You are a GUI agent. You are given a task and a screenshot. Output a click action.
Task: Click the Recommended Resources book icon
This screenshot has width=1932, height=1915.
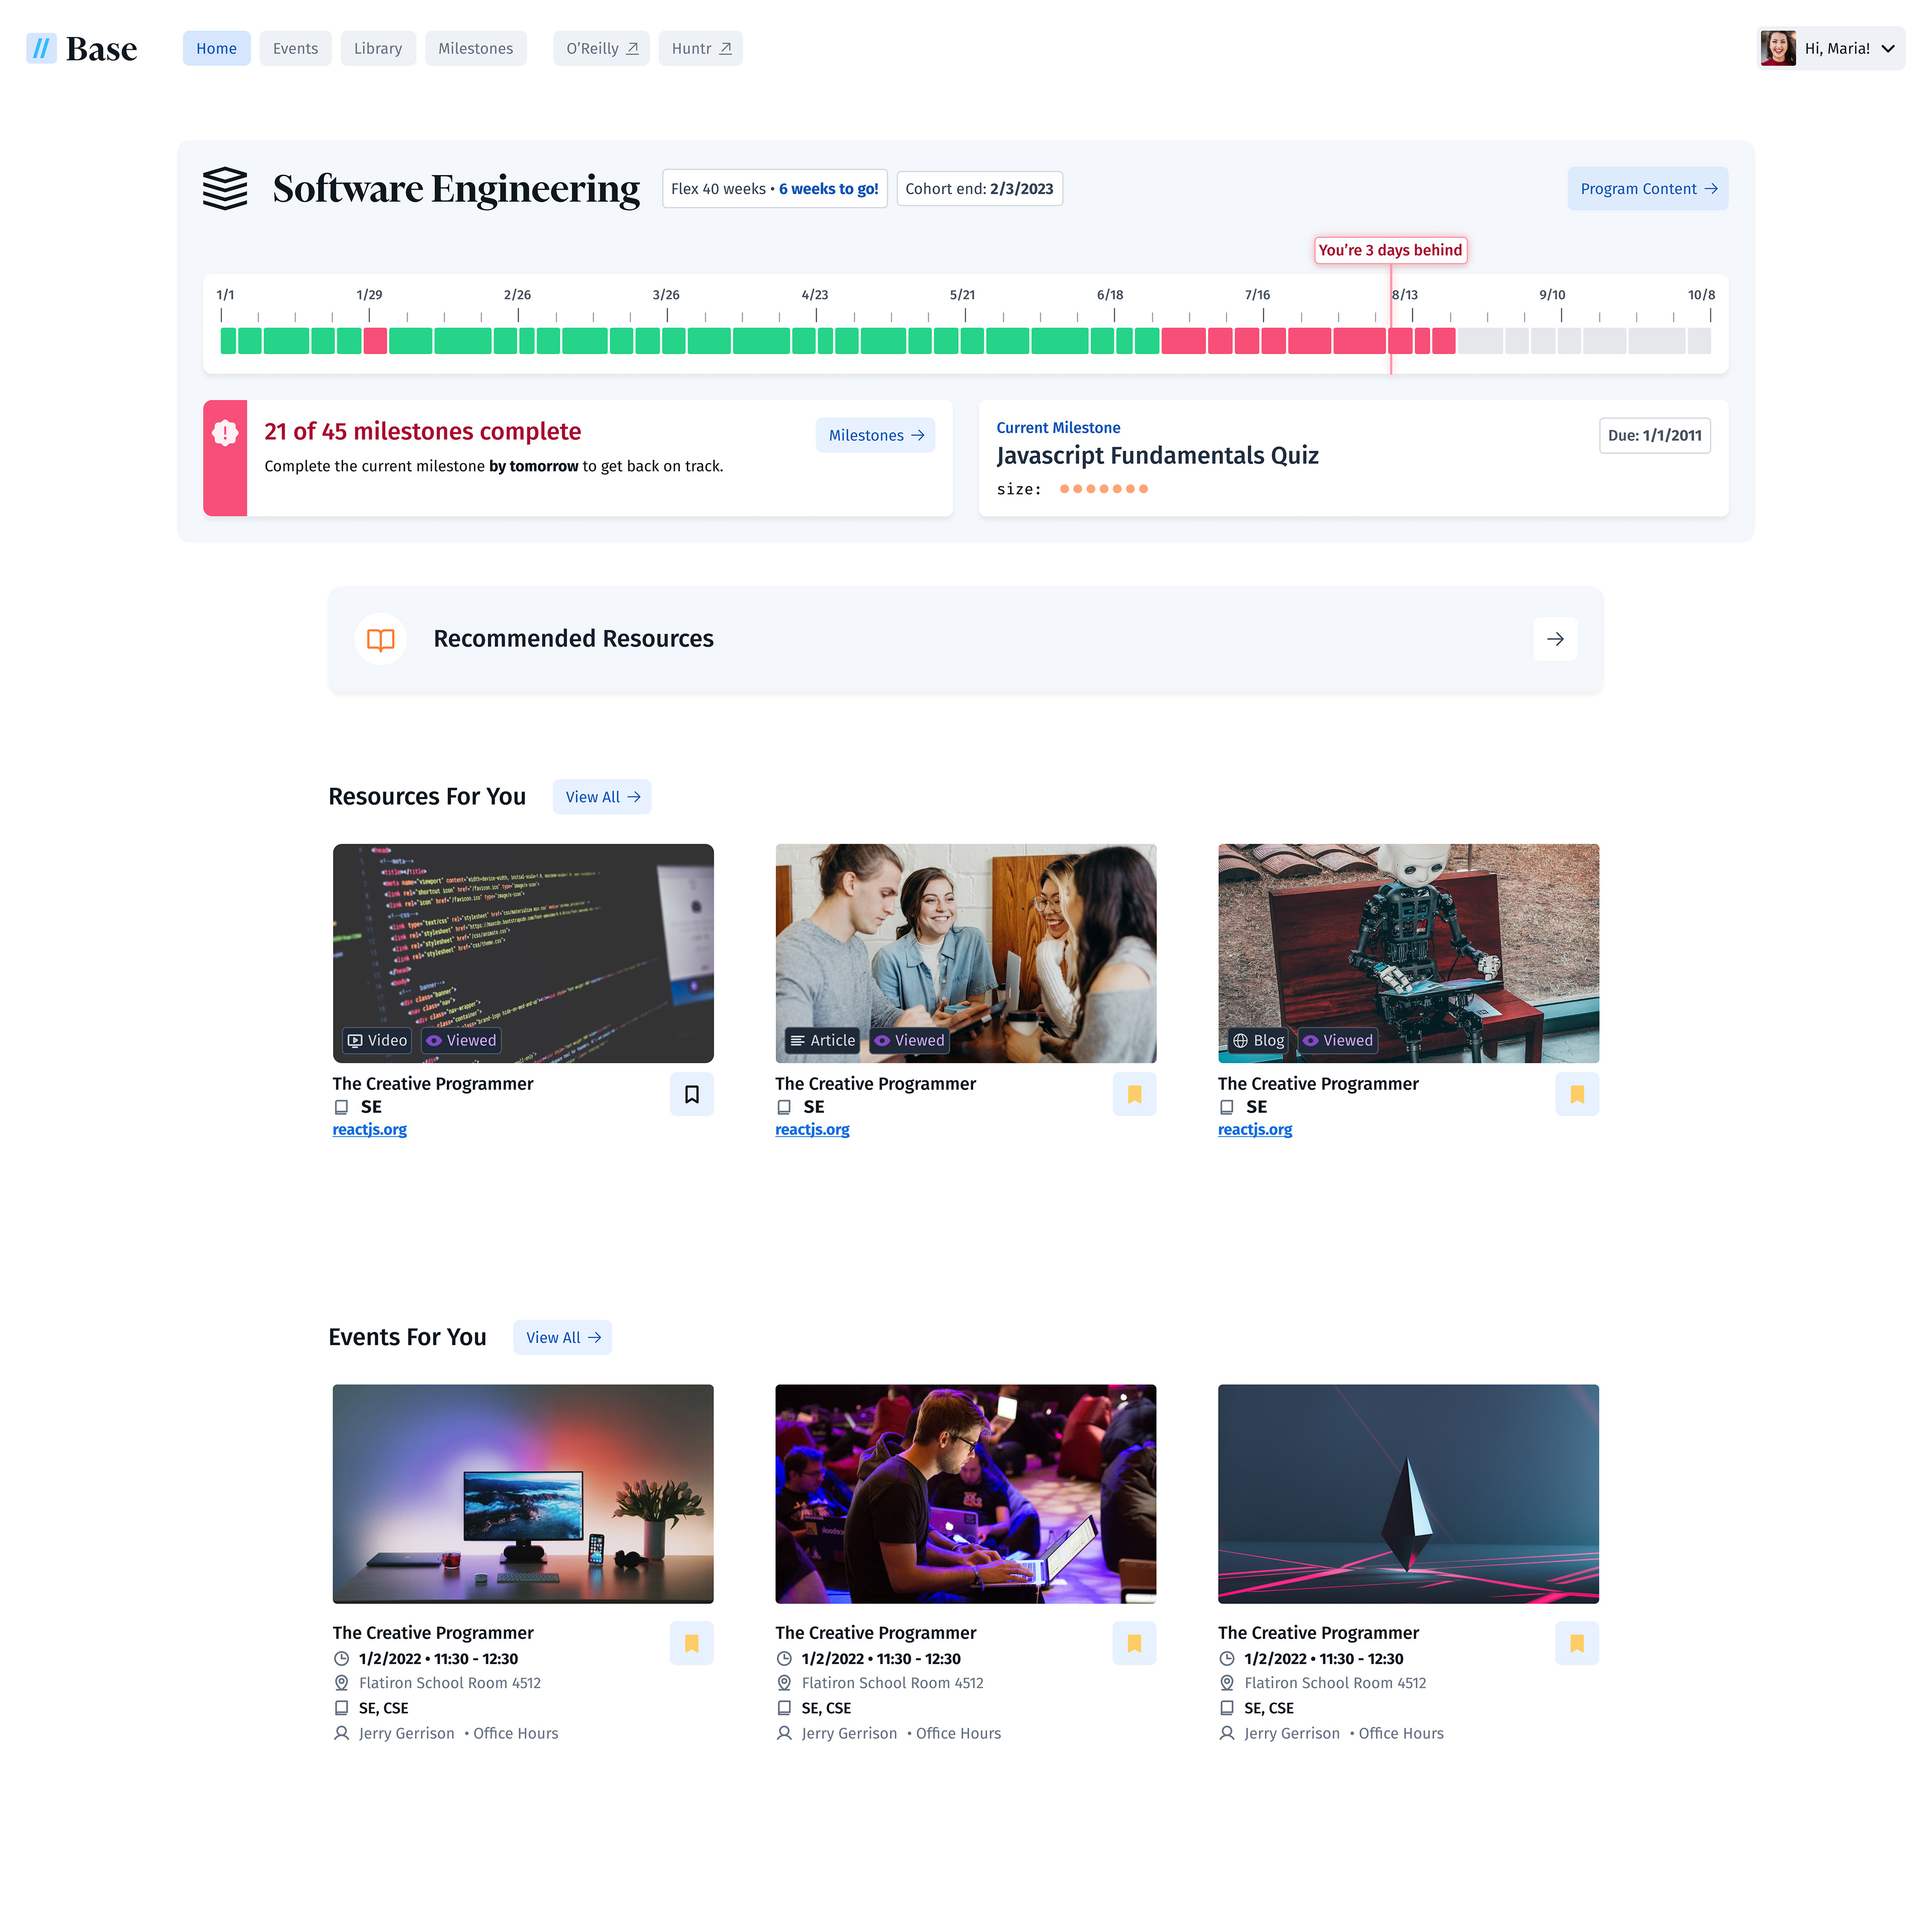click(x=381, y=639)
